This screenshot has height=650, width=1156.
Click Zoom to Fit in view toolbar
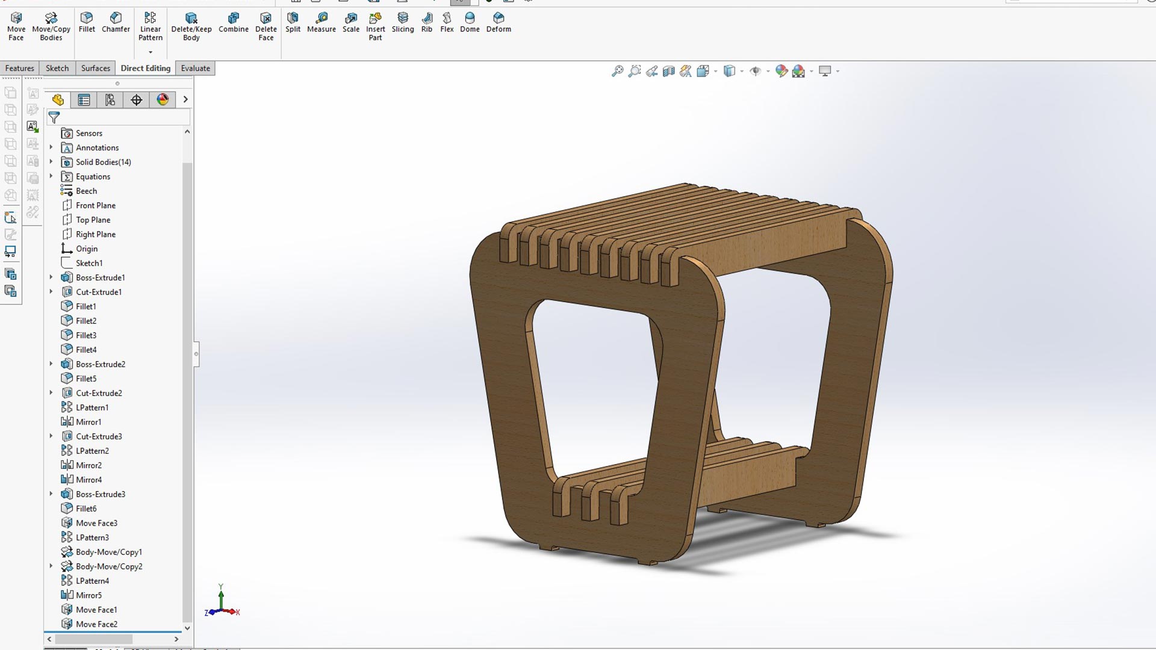point(617,72)
